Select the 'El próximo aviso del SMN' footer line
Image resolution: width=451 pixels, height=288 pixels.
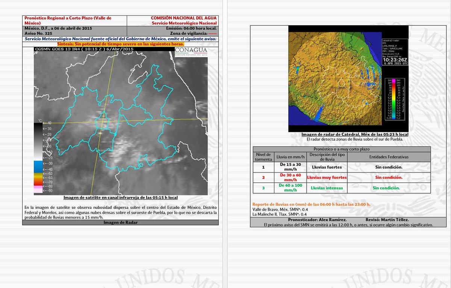[x=349, y=225]
